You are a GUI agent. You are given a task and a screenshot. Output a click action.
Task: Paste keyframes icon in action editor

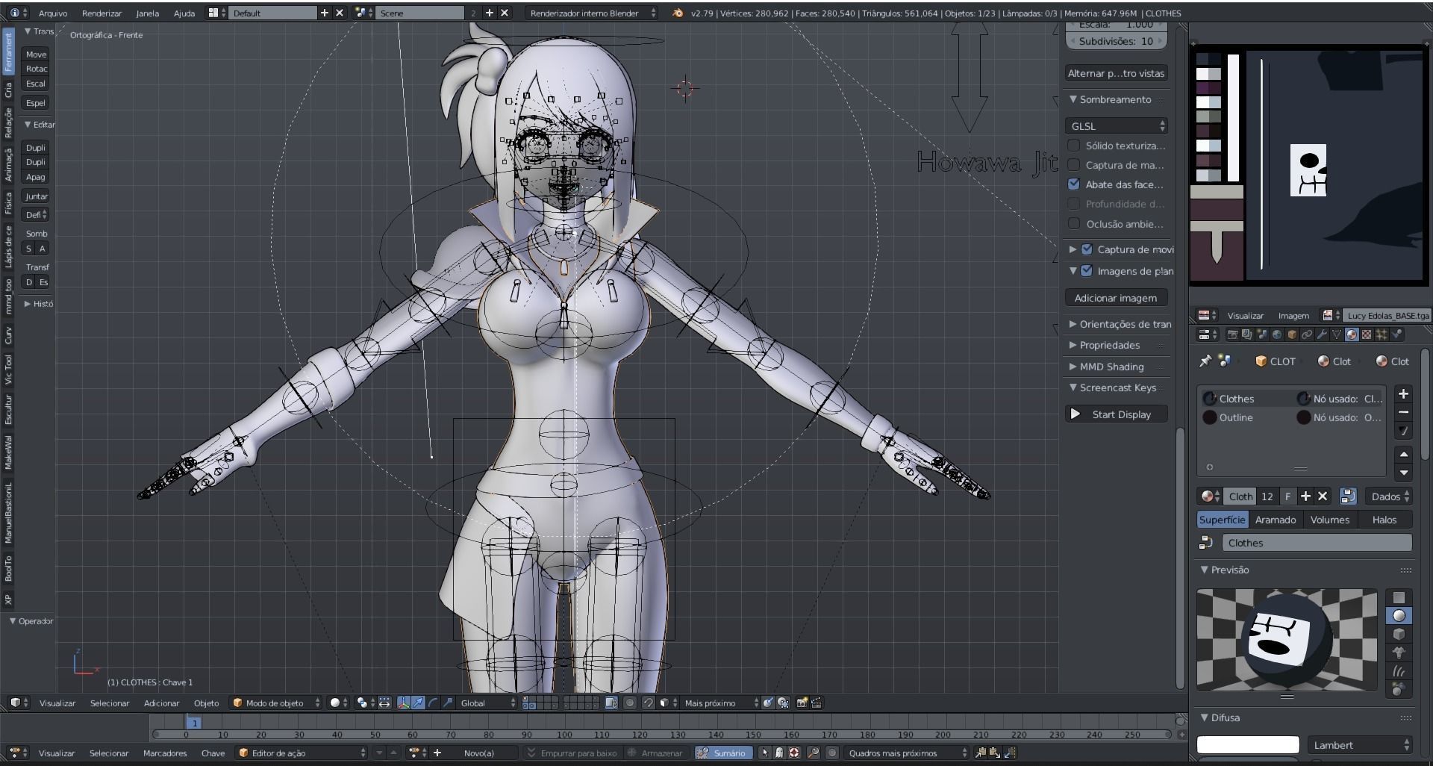995,753
